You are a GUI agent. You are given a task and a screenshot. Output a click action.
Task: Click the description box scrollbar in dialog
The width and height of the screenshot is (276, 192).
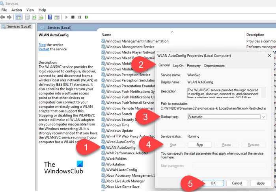pyautogui.click(x=263, y=93)
